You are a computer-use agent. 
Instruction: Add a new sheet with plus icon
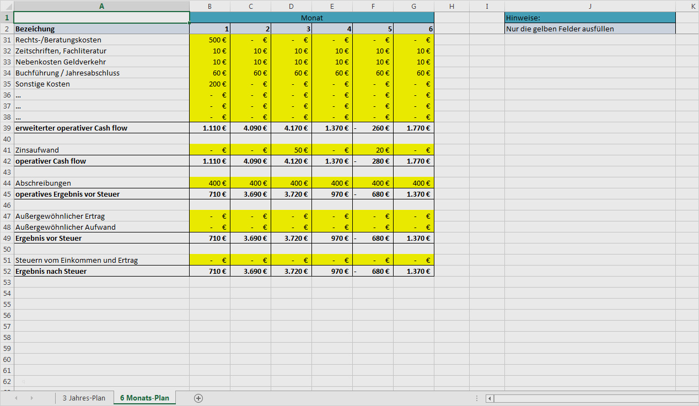point(198,398)
